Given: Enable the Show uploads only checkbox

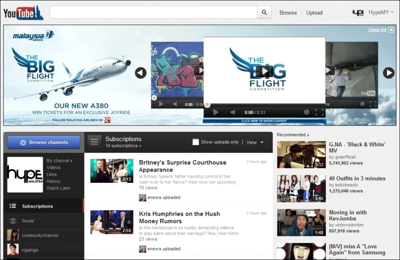Looking at the screenshot, I should coord(196,142).
